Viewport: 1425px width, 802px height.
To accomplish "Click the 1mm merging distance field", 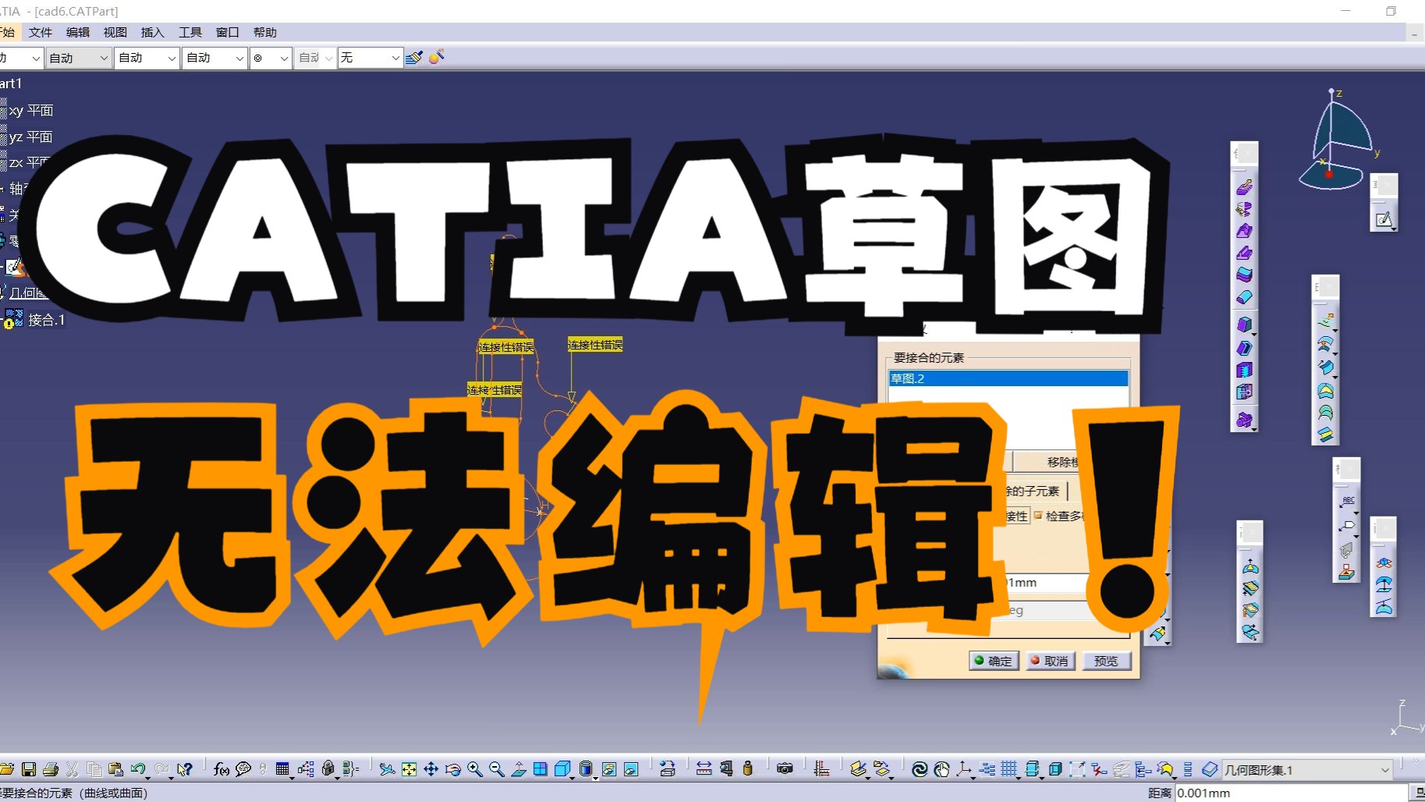I will 1049,583.
